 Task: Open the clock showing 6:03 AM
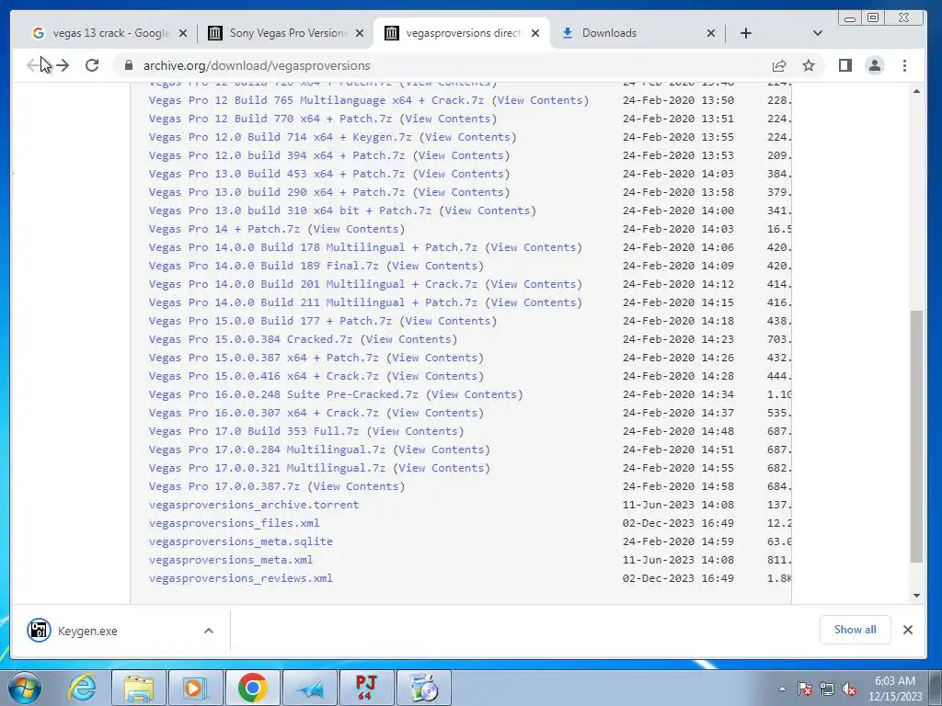[x=894, y=689]
